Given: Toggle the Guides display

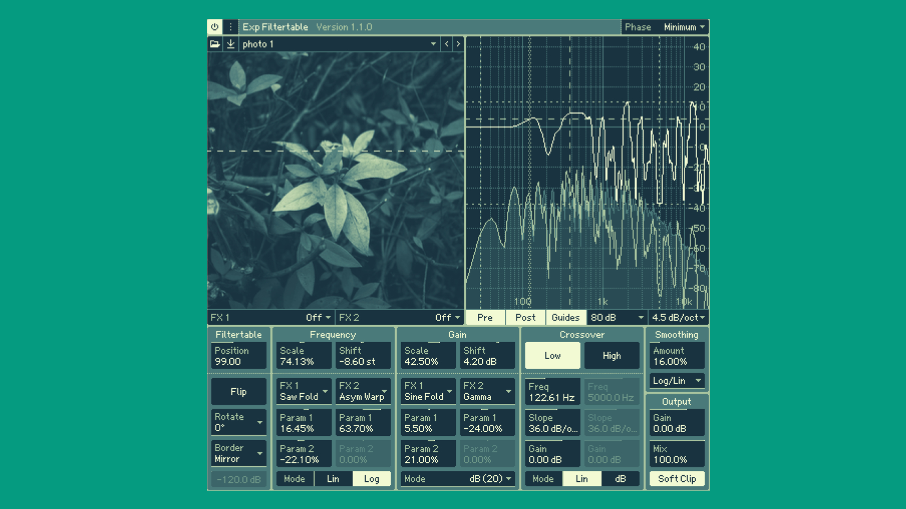Looking at the screenshot, I should 565,317.
